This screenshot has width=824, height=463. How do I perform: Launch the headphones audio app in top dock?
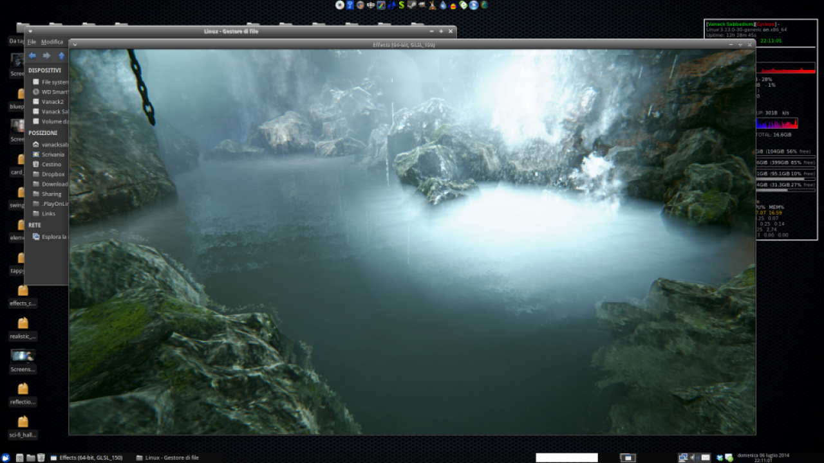click(453, 5)
